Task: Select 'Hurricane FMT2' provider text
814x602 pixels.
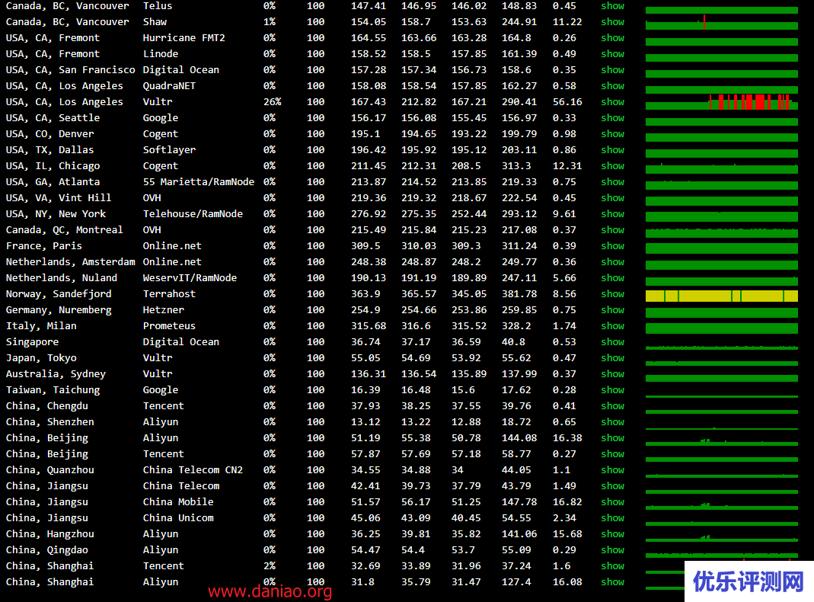Action: 184,38
